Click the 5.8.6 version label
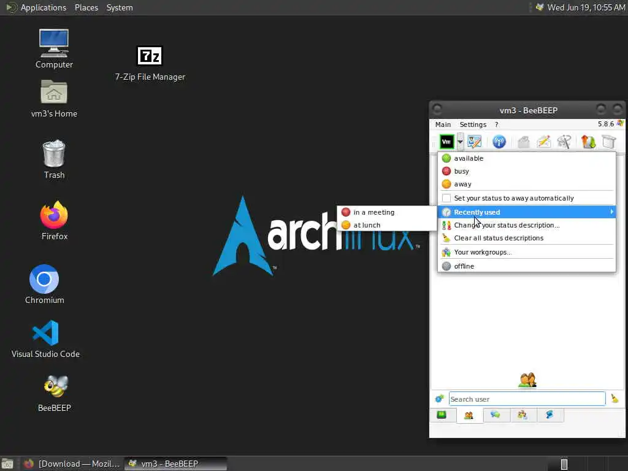Viewport: 628px width, 471px height. [605, 124]
